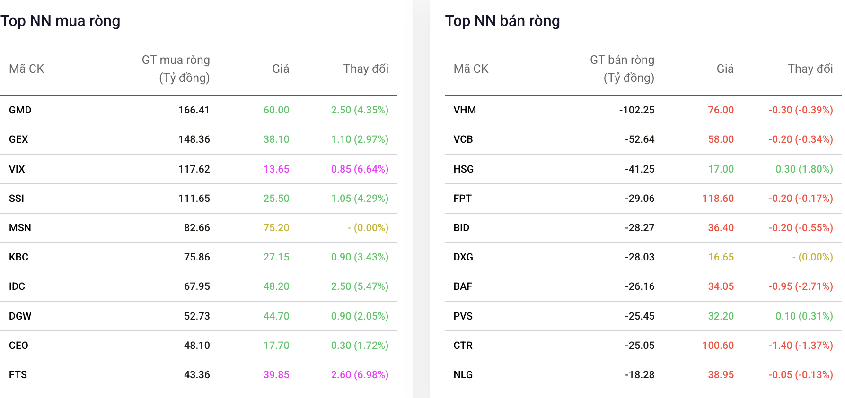The width and height of the screenshot is (845, 398).
Task: Click the BAF ticker
Action: click(463, 286)
